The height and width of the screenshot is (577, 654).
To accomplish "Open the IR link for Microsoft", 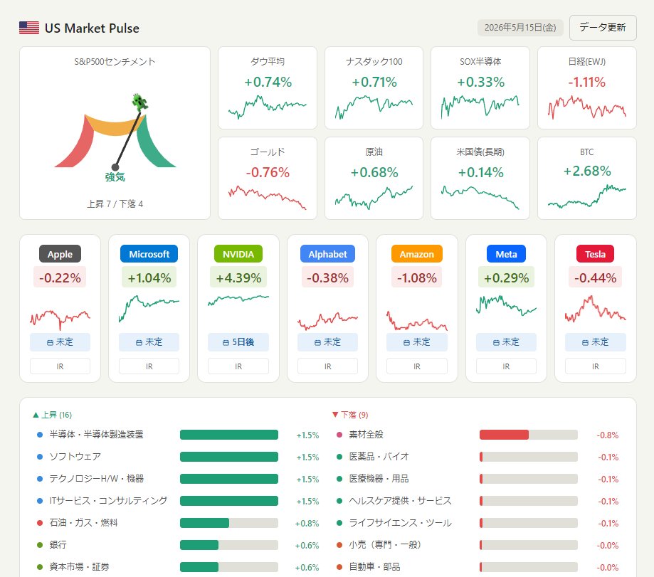I will [149, 366].
